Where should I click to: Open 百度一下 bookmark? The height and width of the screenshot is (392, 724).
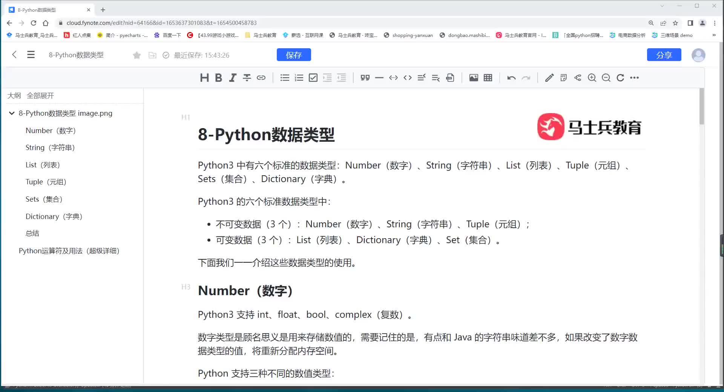click(168, 35)
